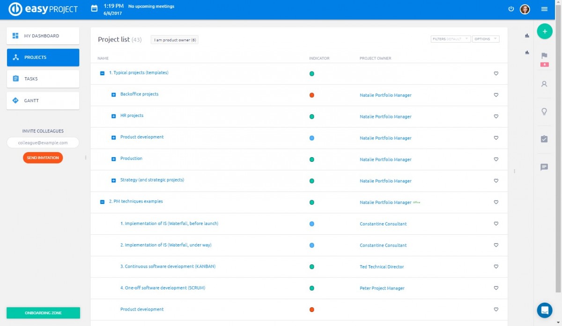Open My Dashboard from the sidebar
The height and width of the screenshot is (326, 562).
point(43,36)
